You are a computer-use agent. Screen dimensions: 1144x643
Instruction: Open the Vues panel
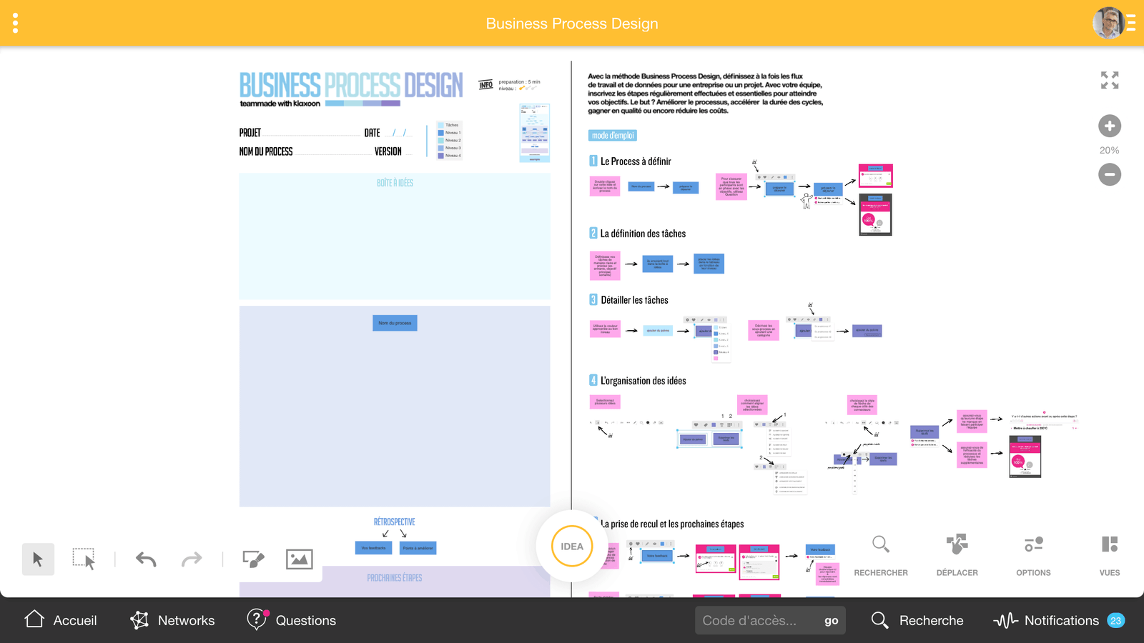[x=1109, y=554]
